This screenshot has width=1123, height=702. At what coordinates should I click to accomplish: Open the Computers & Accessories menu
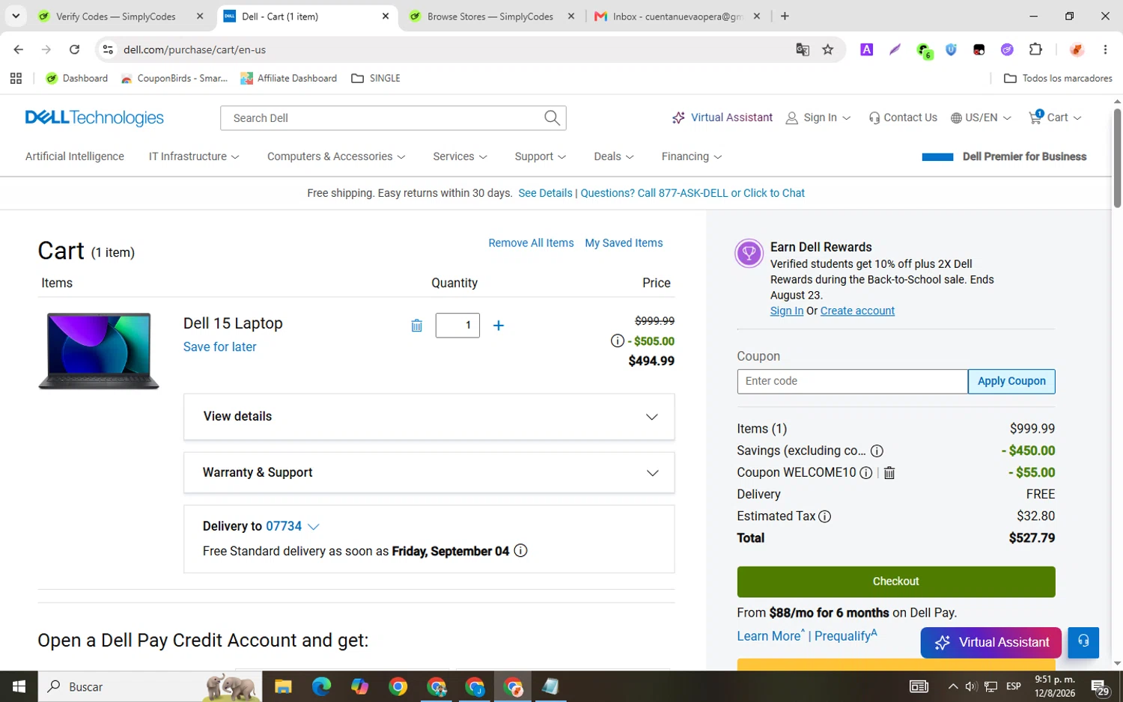pos(336,156)
